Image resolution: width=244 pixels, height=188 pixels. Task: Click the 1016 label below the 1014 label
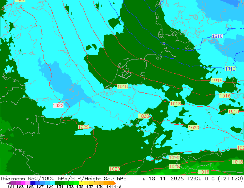click(225, 96)
